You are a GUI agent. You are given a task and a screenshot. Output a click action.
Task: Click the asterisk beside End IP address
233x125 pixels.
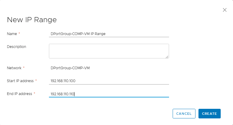click(x=34, y=94)
